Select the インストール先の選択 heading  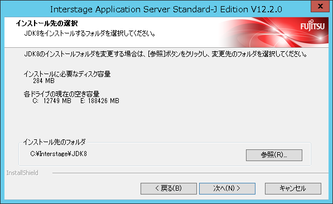pyautogui.click(x=47, y=23)
